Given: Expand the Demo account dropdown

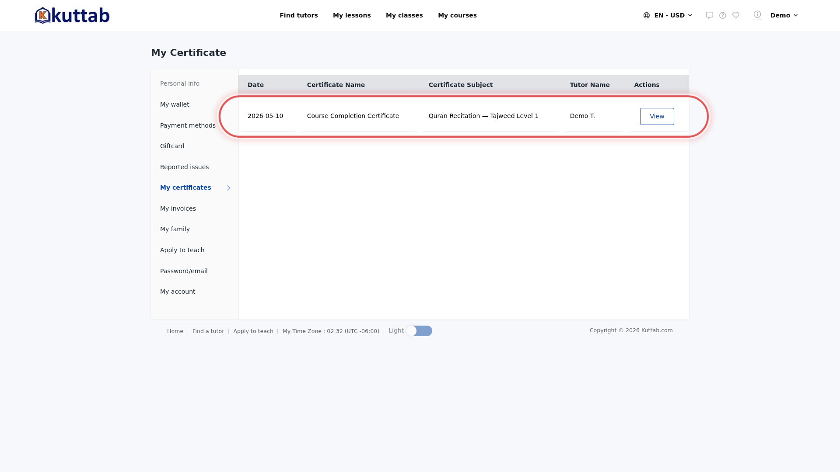Looking at the screenshot, I should pos(784,15).
